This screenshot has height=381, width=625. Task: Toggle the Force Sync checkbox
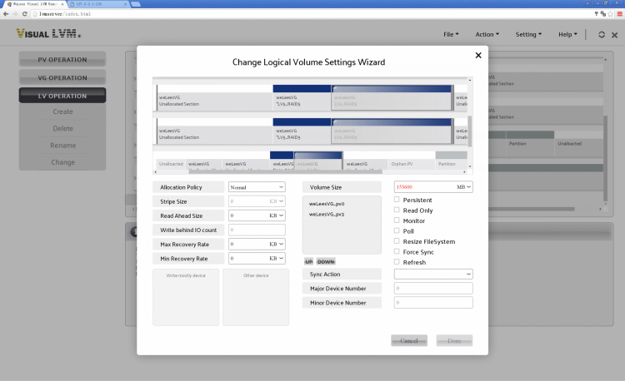397,251
